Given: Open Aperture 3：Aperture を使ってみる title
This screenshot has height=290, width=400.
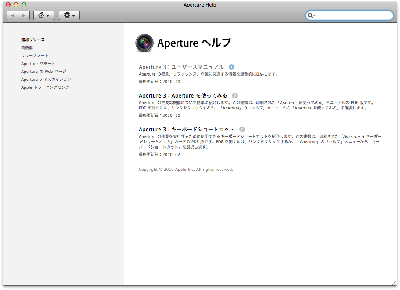Looking at the screenshot, I should pyautogui.click(x=183, y=96).
